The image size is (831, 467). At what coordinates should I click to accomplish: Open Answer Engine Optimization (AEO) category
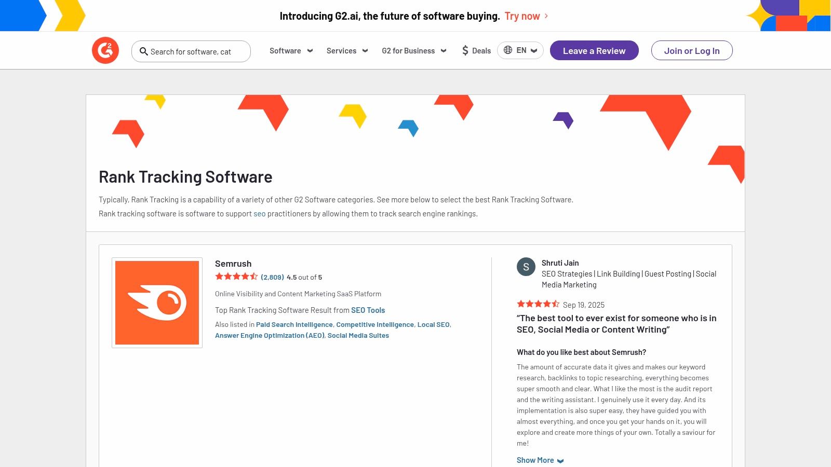(x=270, y=335)
